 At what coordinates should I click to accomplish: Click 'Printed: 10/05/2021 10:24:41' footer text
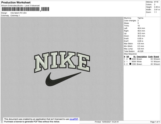(107, 122)
